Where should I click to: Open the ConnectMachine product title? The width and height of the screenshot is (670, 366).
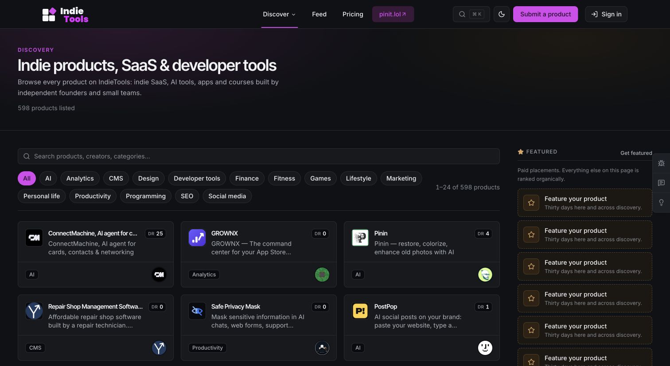tap(93, 233)
